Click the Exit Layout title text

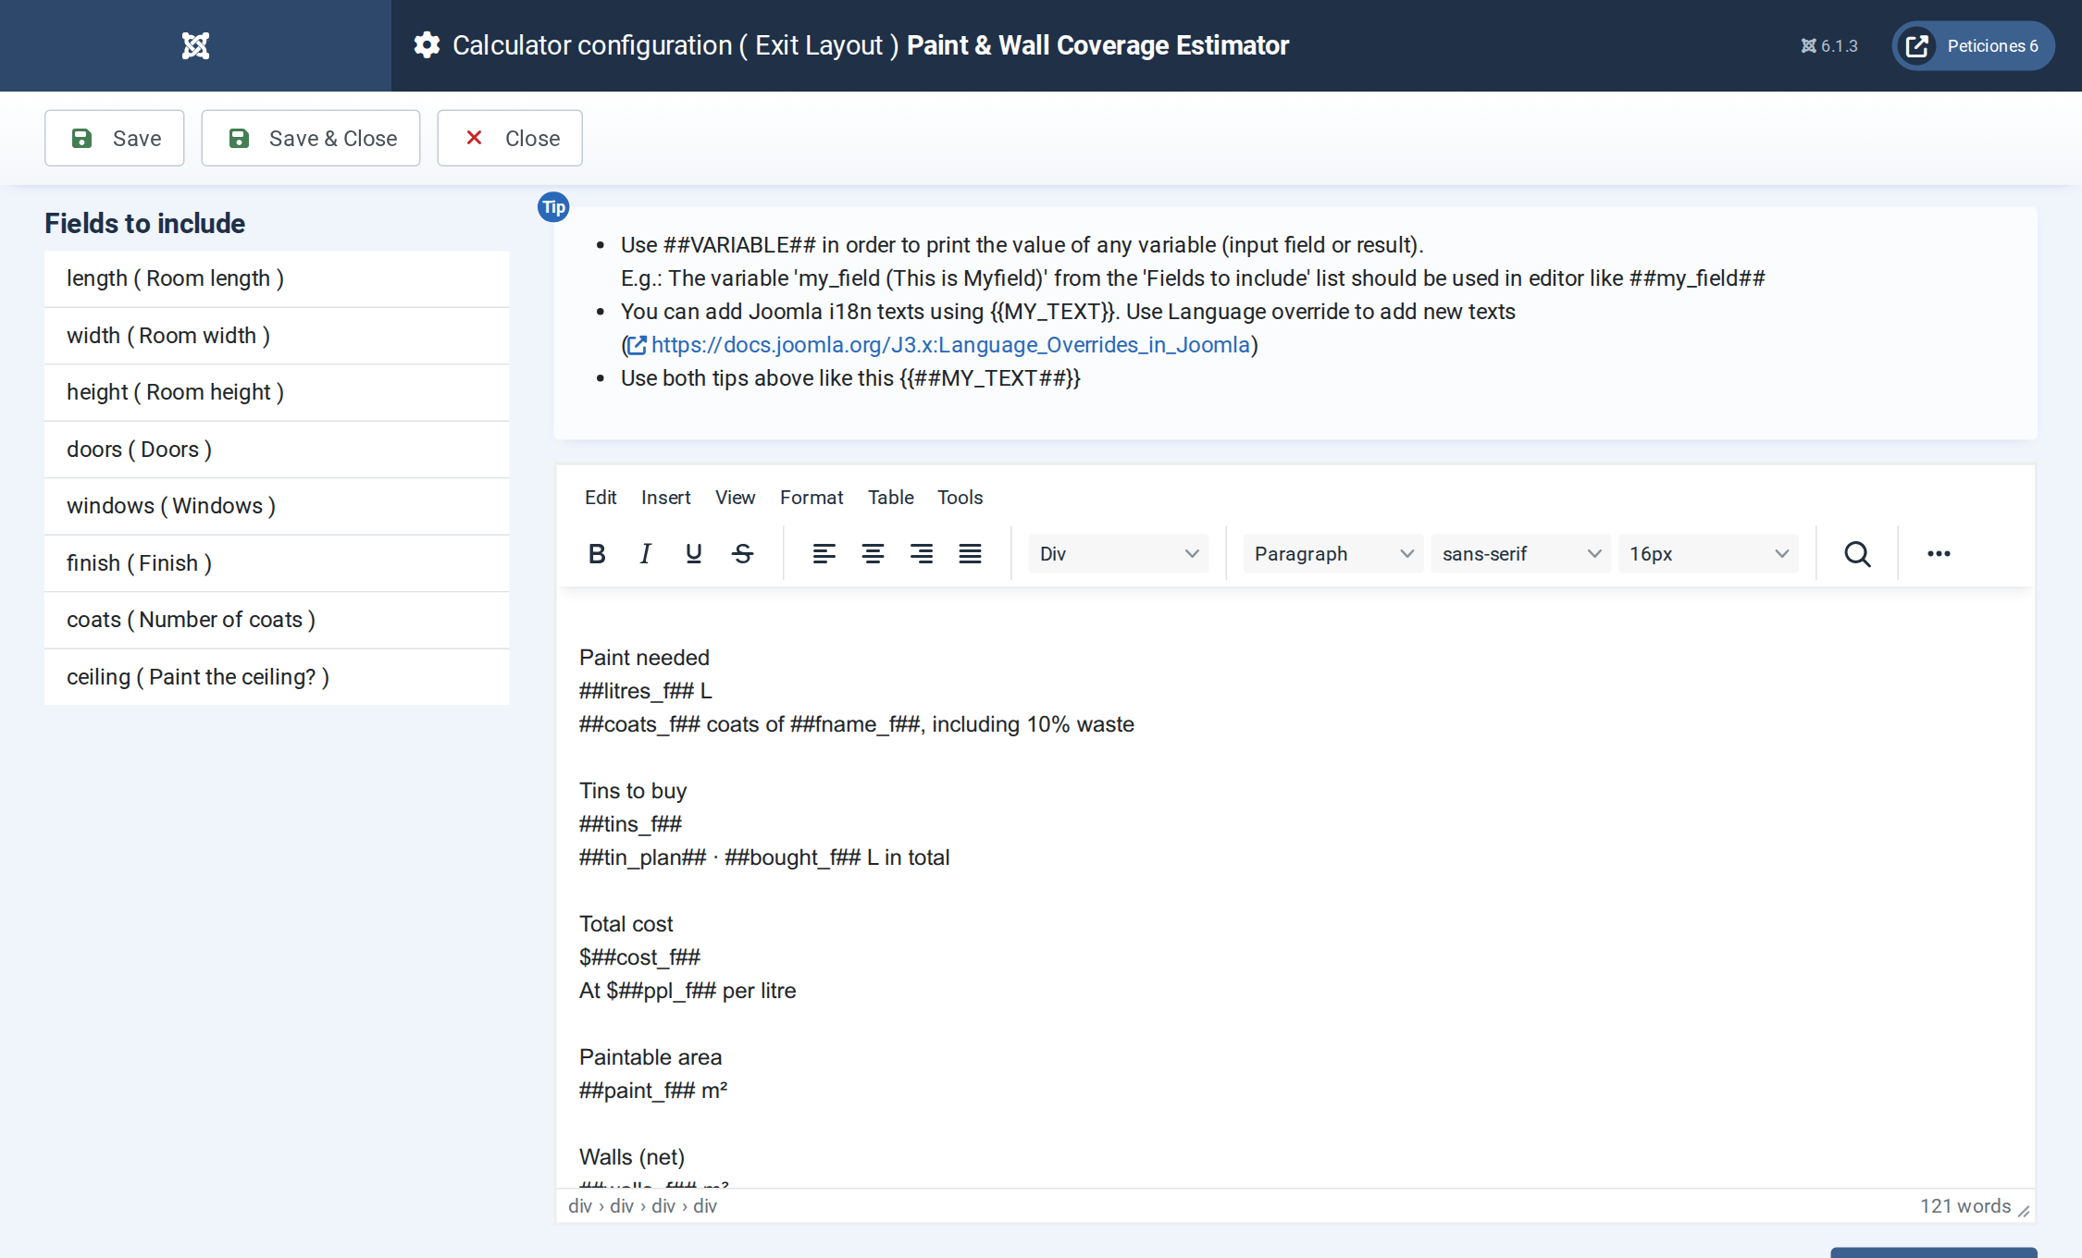pyautogui.click(x=819, y=45)
